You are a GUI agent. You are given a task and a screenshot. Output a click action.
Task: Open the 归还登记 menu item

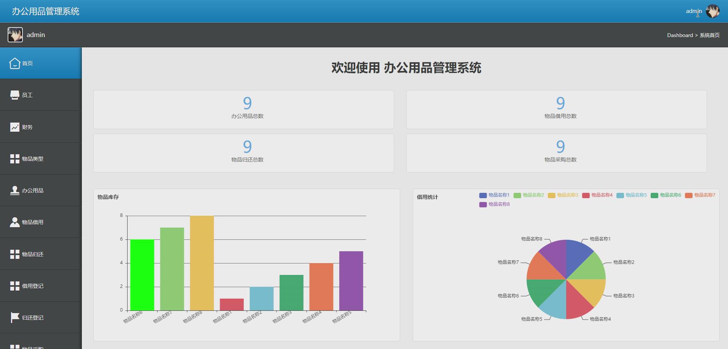coord(41,318)
